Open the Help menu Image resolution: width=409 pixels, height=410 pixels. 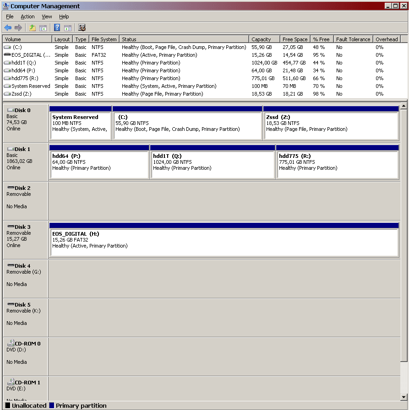pos(64,16)
